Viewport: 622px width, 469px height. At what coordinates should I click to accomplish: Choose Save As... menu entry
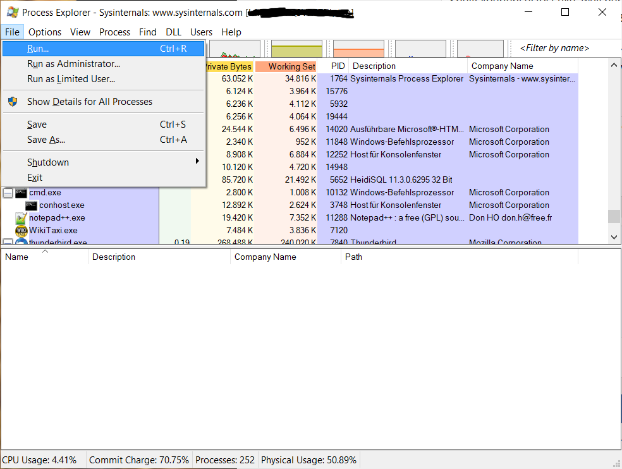[103, 140]
